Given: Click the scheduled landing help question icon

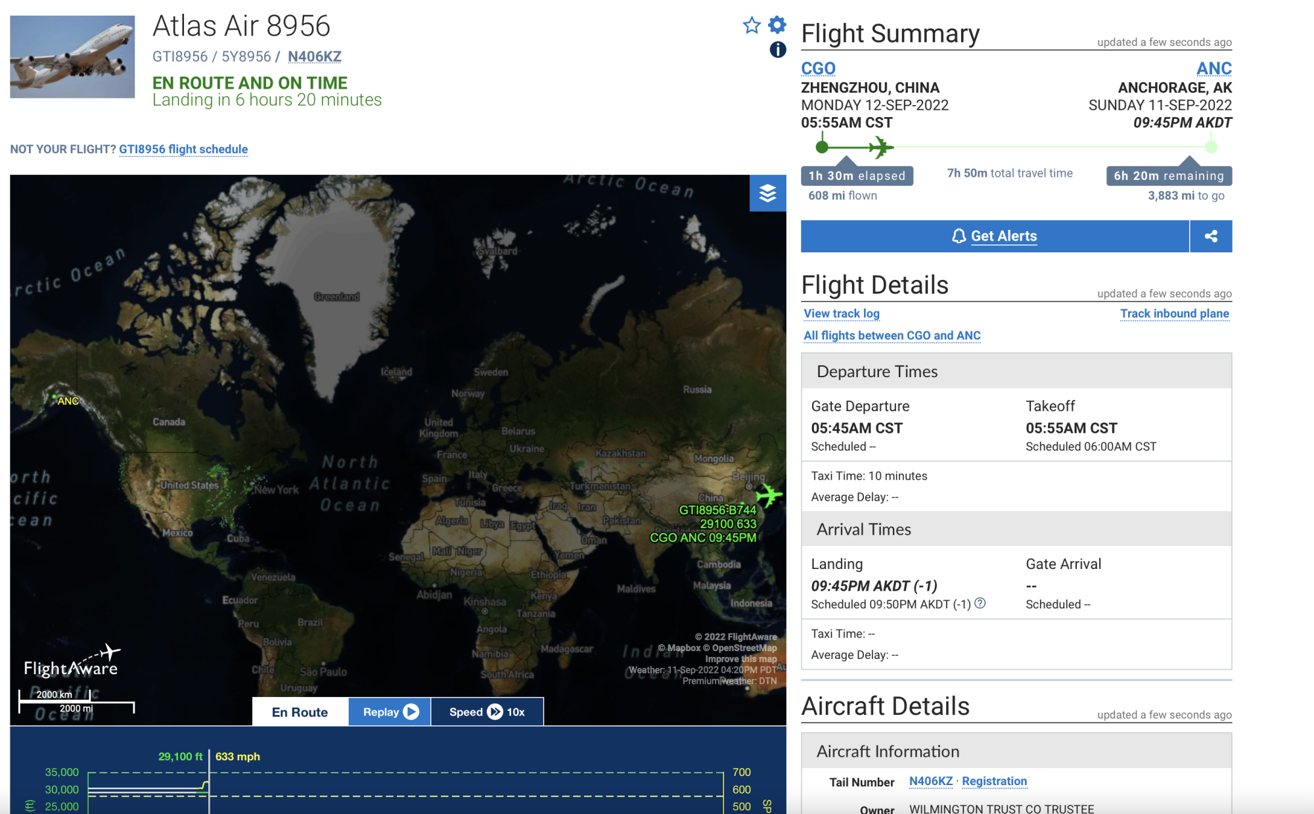Looking at the screenshot, I should pos(980,603).
